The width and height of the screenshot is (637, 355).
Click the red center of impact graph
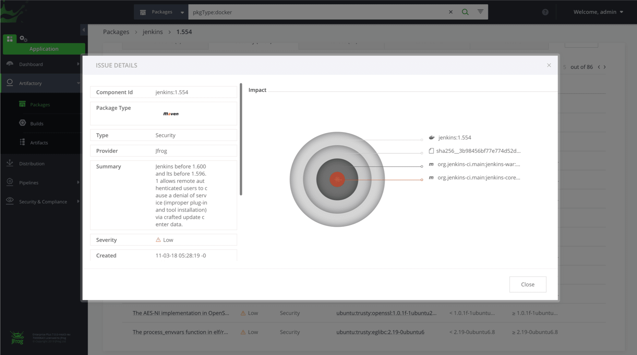tap(337, 179)
